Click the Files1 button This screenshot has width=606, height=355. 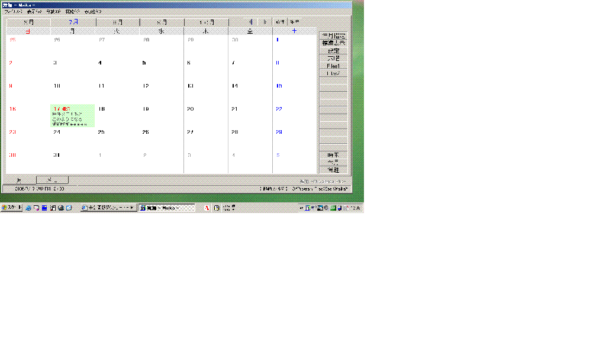pyautogui.click(x=333, y=66)
